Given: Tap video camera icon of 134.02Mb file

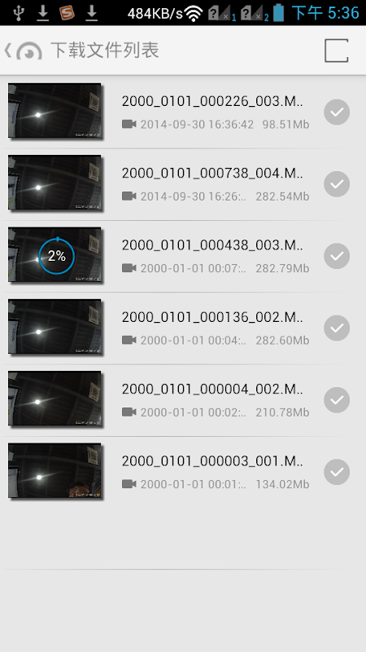Looking at the screenshot, I should [x=129, y=483].
